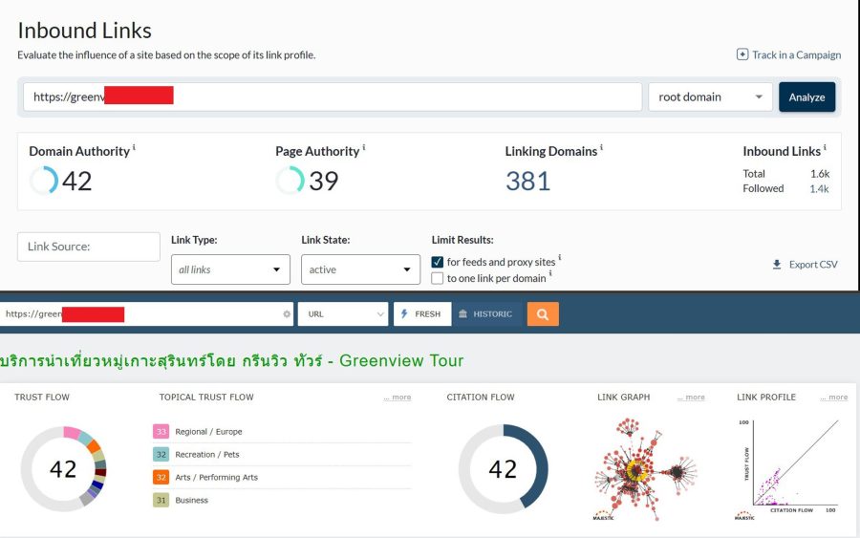The width and height of the screenshot is (860, 538).
Task: Enable to one link per domain
Action: click(x=437, y=278)
